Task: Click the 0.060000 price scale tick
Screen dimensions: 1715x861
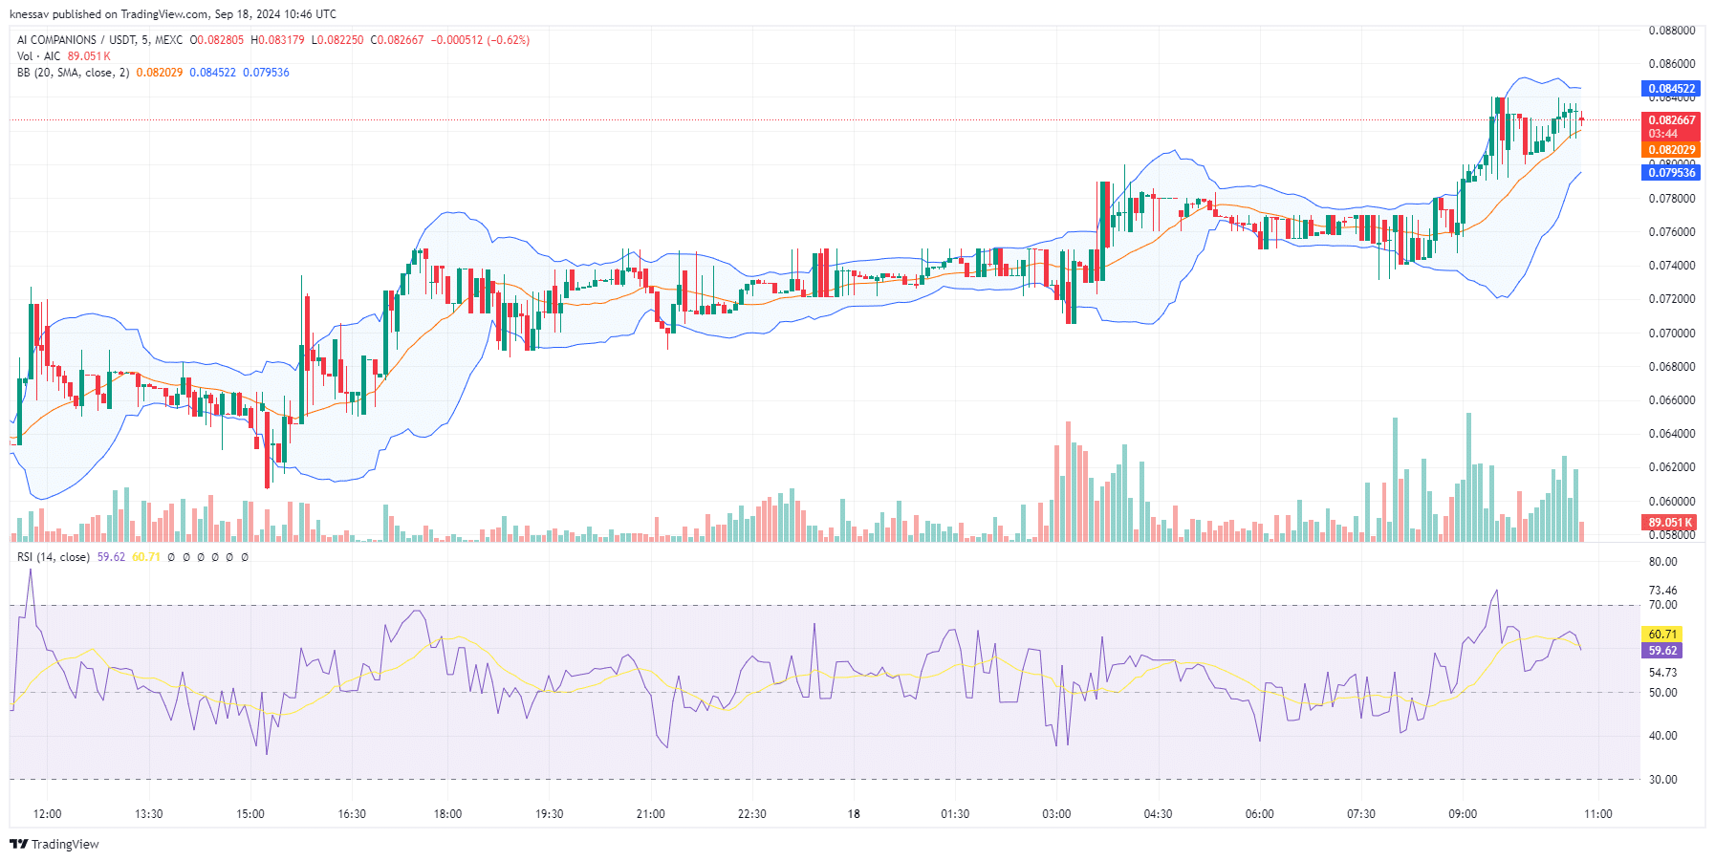Action: pos(1671,502)
